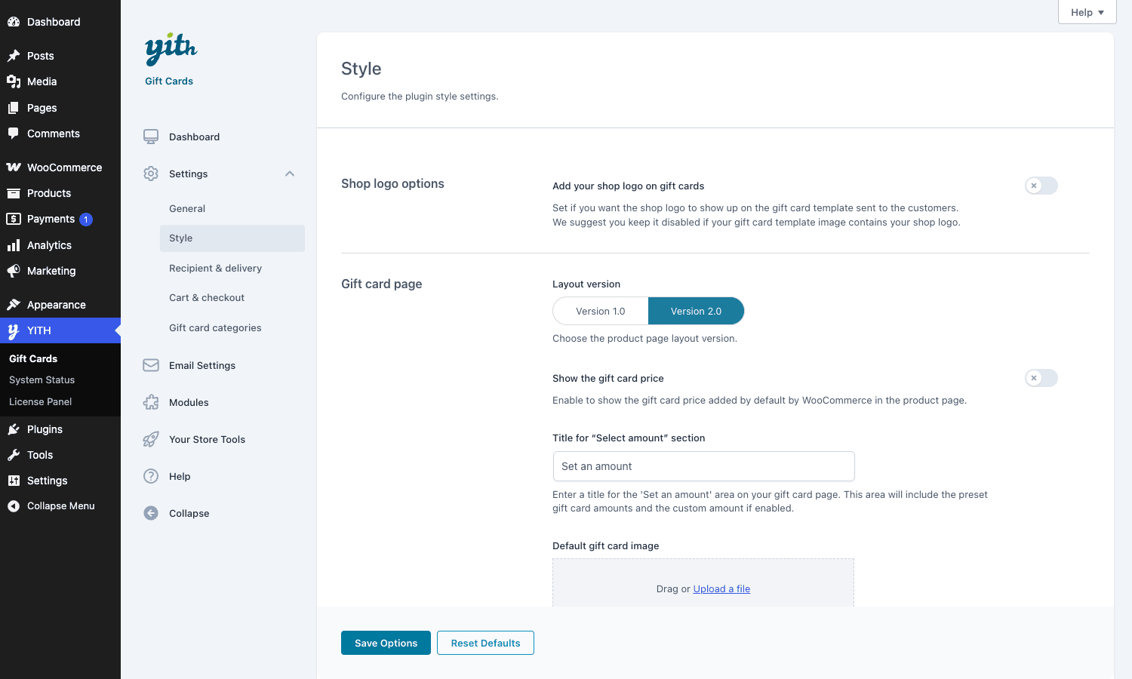Click the Upload a file link
1132x679 pixels.
point(721,588)
